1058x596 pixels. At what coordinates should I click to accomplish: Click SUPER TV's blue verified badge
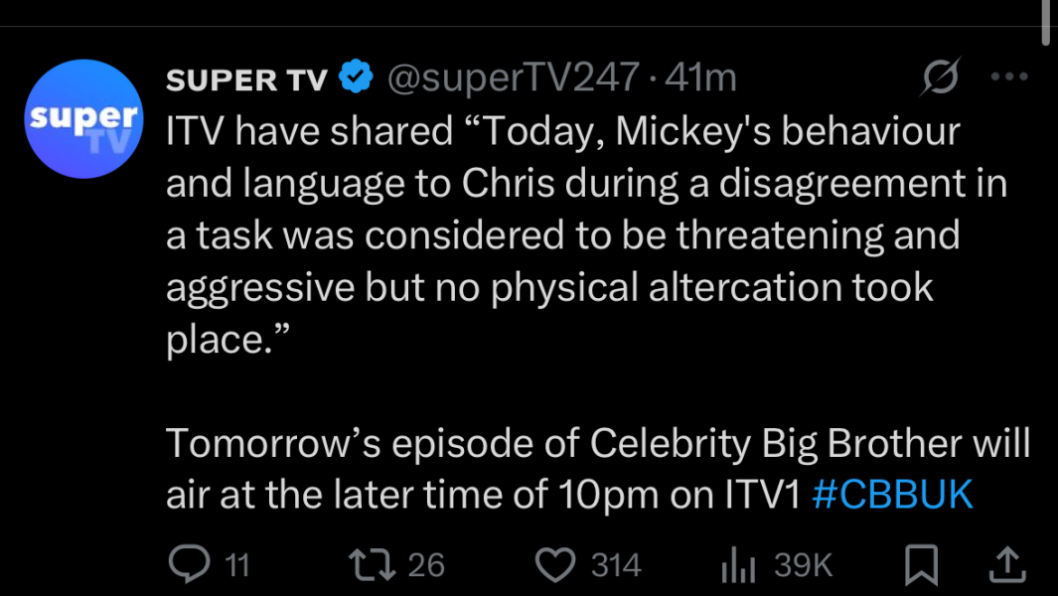point(357,74)
